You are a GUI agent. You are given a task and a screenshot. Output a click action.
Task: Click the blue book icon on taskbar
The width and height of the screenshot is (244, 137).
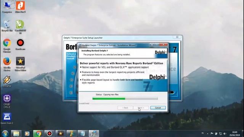[83, 134]
